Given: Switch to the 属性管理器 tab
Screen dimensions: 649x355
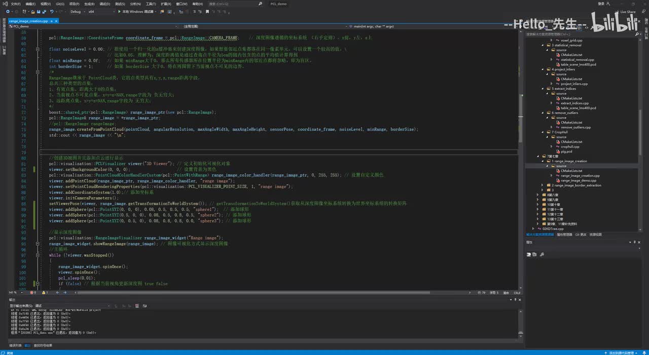Looking at the screenshot, I should (x=564, y=235).
